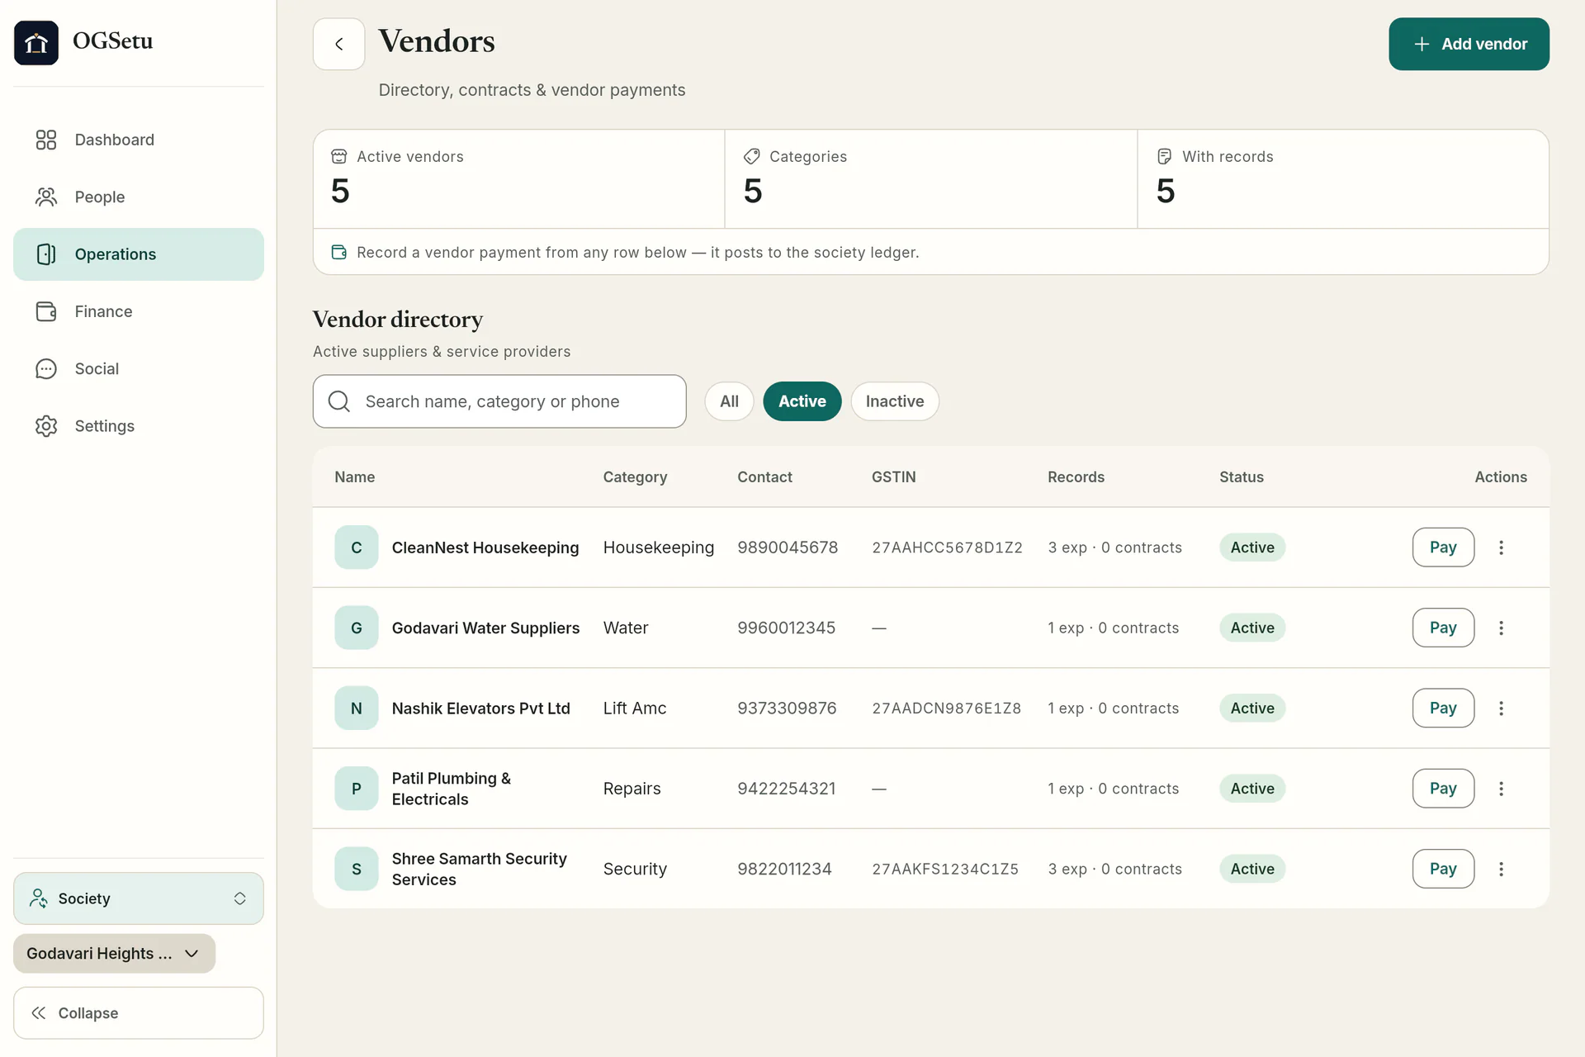Click the OGSetu home logo icon

tap(36, 42)
